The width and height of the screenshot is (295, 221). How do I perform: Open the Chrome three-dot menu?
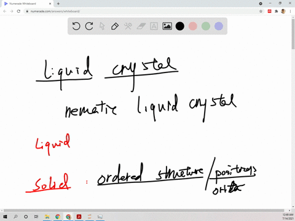click(x=290, y=11)
